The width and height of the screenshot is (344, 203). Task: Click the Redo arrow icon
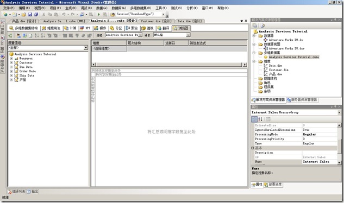click(x=73, y=15)
